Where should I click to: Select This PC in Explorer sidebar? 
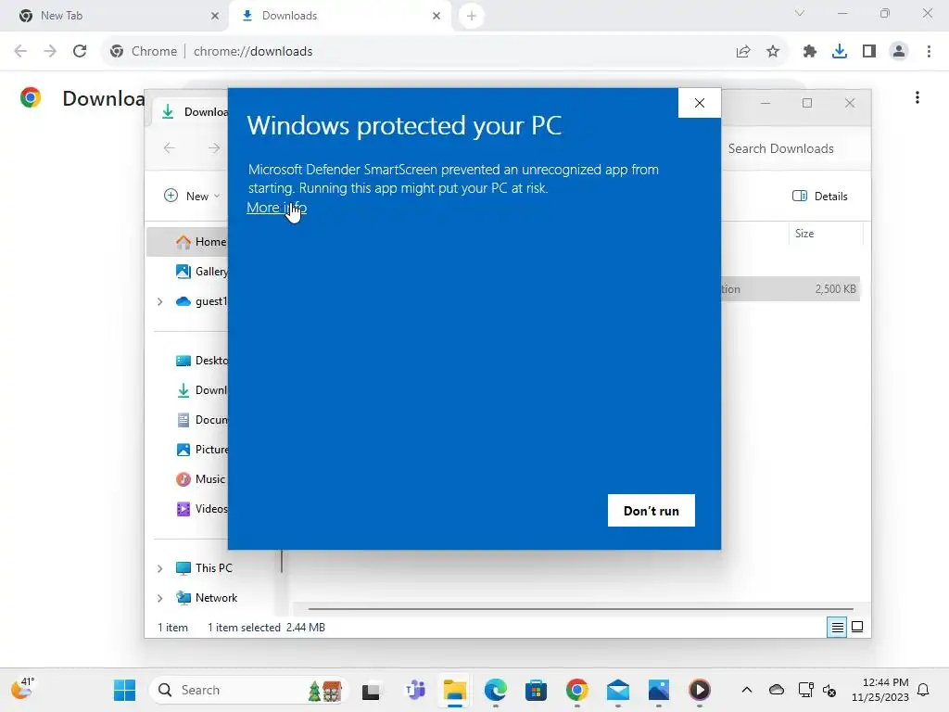204,568
